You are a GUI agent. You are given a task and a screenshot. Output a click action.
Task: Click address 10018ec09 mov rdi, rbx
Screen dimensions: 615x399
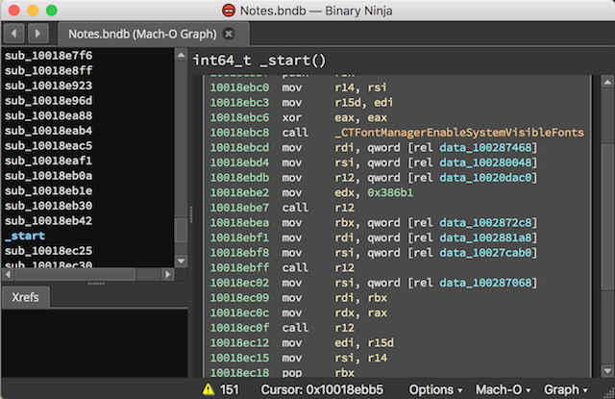coord(299,298)
